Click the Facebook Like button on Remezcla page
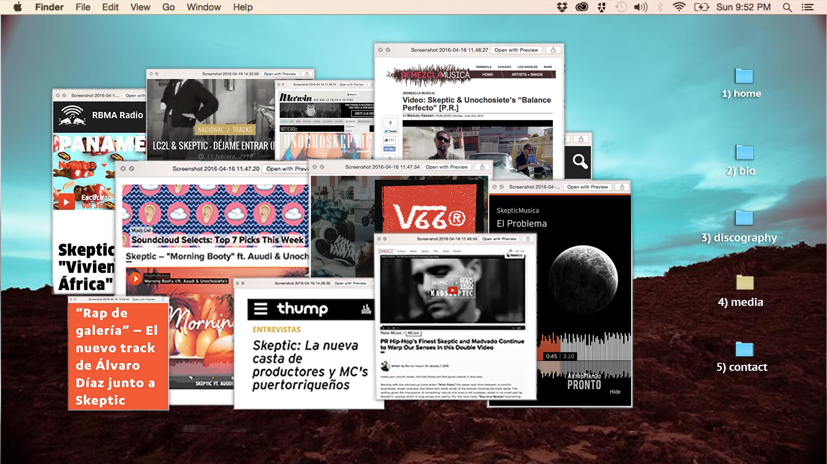 [x=390, y=149]
